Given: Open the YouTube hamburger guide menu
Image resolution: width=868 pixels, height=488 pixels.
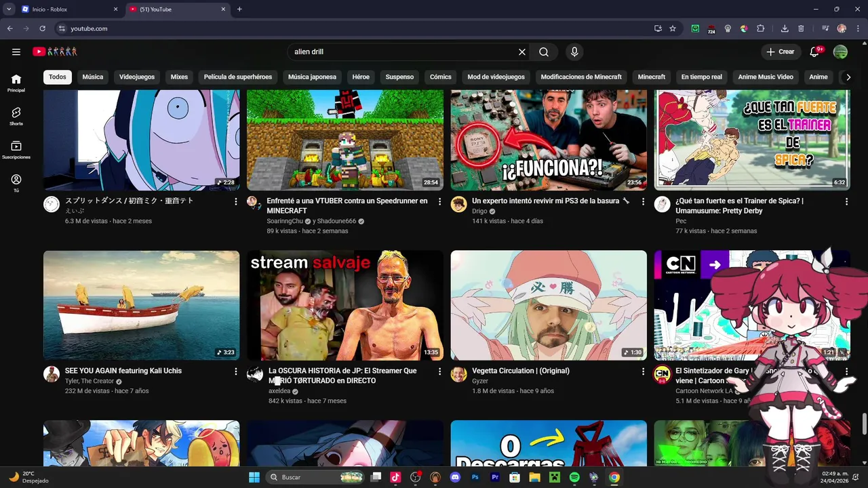Looking at the screenshot, I should pos(16,52).
